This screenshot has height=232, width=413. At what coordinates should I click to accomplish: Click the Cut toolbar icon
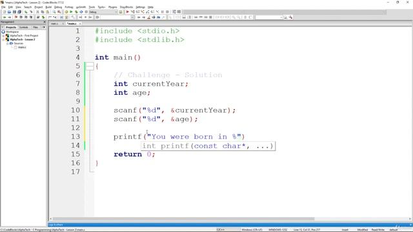click(x=37, y=12)
